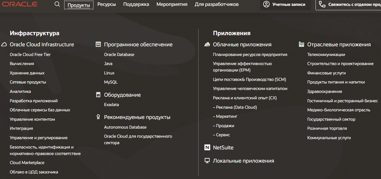The height and width of the screenshot is (179, 381).
Task: Open Cloud Marketplace link
Action: pyautogui.click(x=27, y=162)
